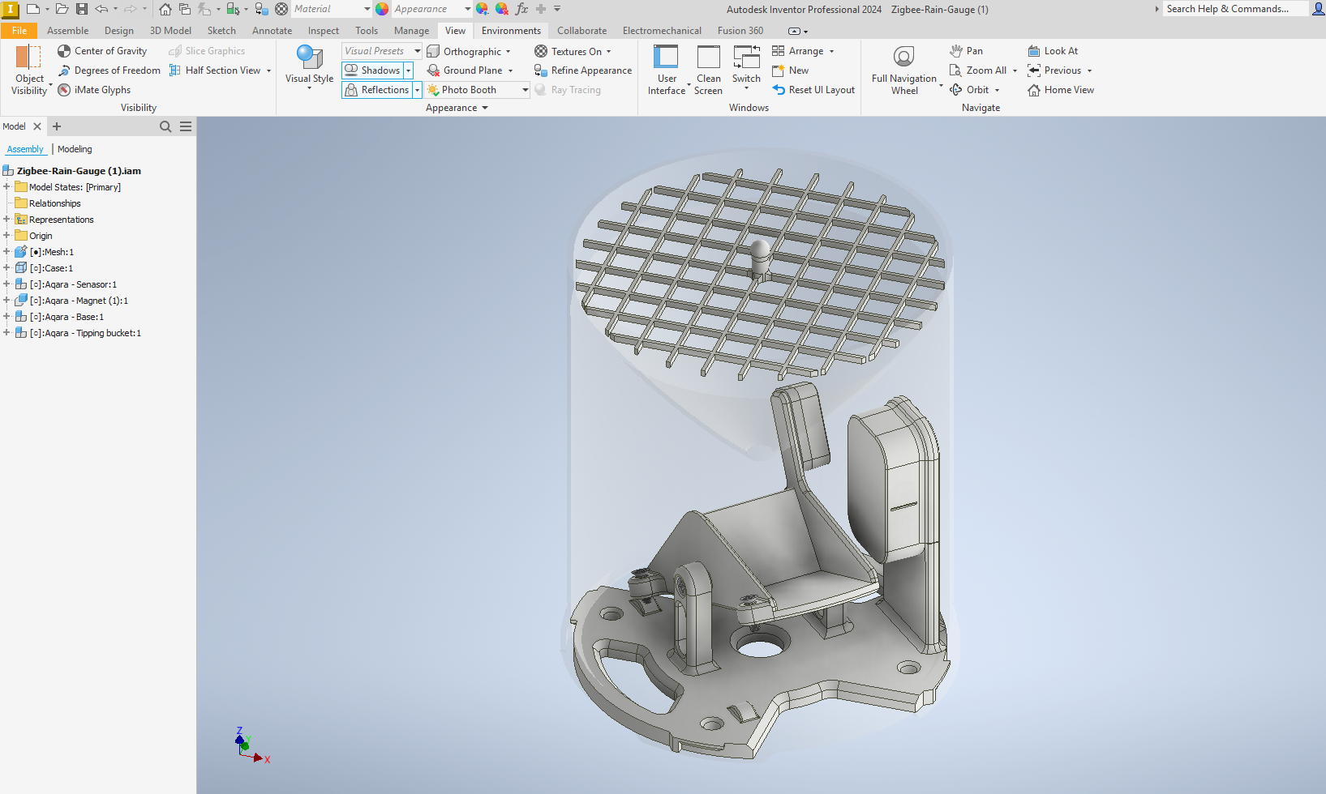Screen dimensions: 1326x794
Task: Add a new browser panel with plus
Action: tap(57, 126)
